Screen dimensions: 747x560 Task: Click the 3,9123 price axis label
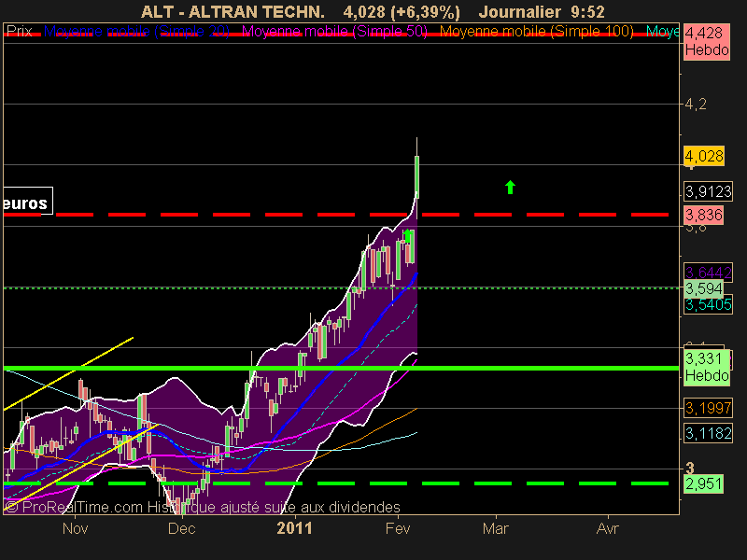(708, 191)
